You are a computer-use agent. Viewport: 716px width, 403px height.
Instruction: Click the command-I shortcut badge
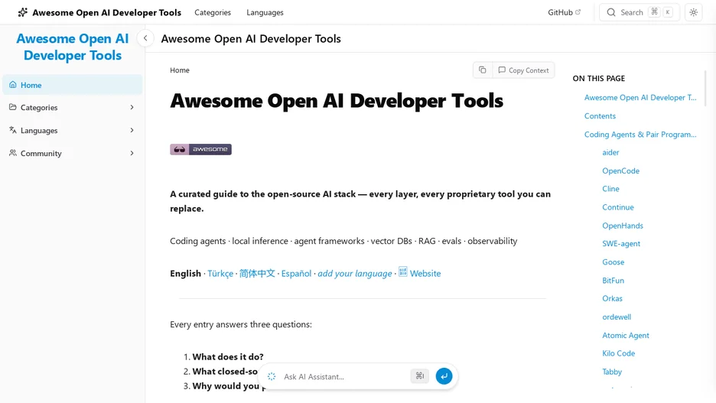coord(420,376)
